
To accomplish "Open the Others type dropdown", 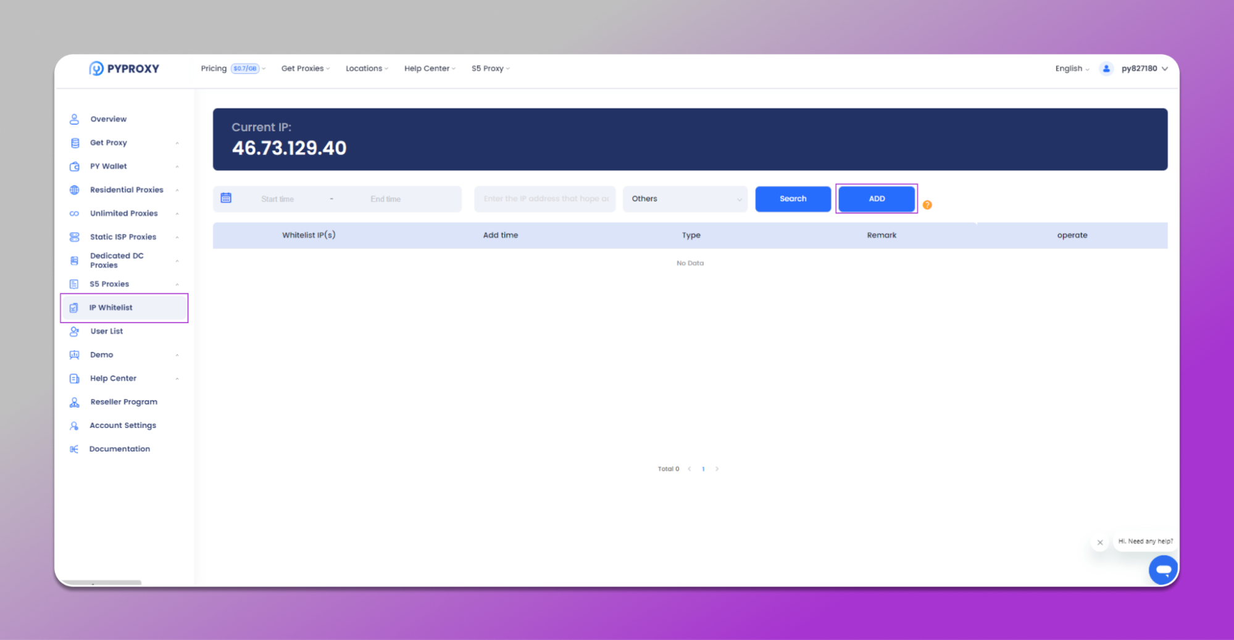I will click(685, 199).
